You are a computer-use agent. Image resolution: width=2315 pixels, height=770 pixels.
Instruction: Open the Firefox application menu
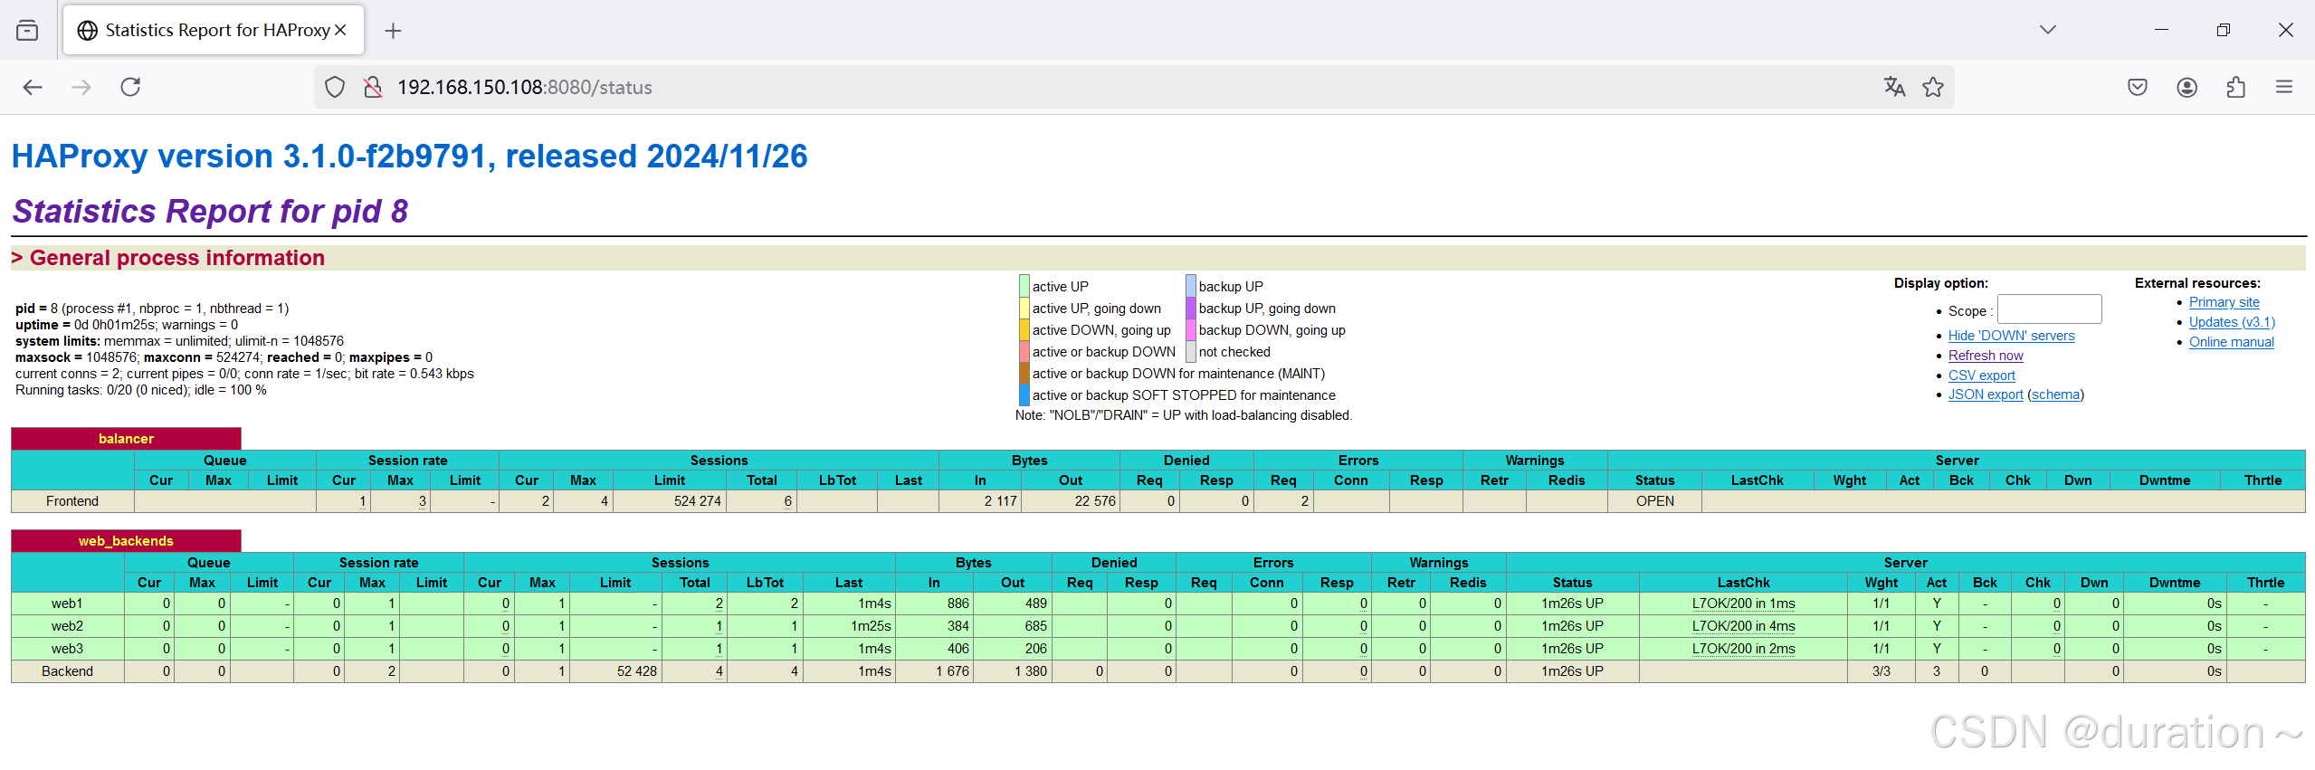(x=2284, y=87)
